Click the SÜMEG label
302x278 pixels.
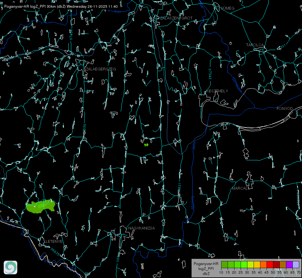click(227, 8)
